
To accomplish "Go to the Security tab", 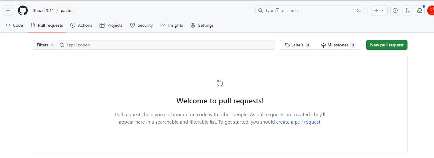I will point(141,25).
